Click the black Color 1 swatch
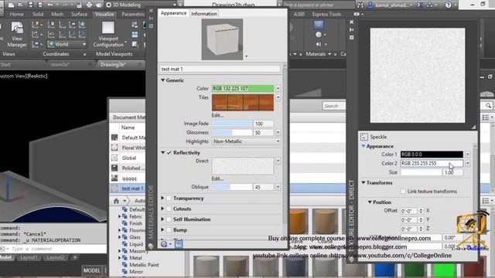This screenshot has height=278, width=495. (x=432, y=154)
